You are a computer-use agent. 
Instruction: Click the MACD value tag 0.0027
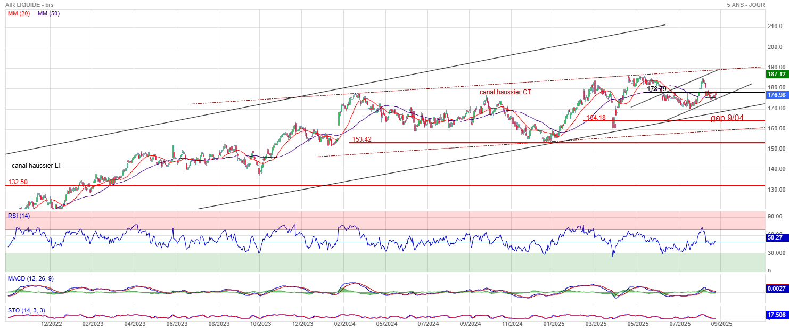coord(776,289)
